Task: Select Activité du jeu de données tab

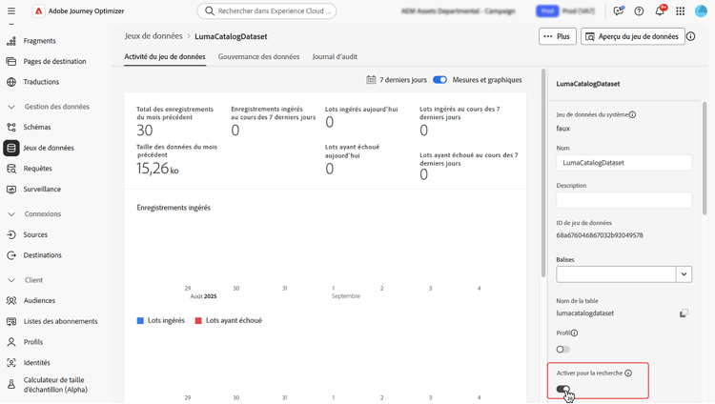Action: click(165, 56)
